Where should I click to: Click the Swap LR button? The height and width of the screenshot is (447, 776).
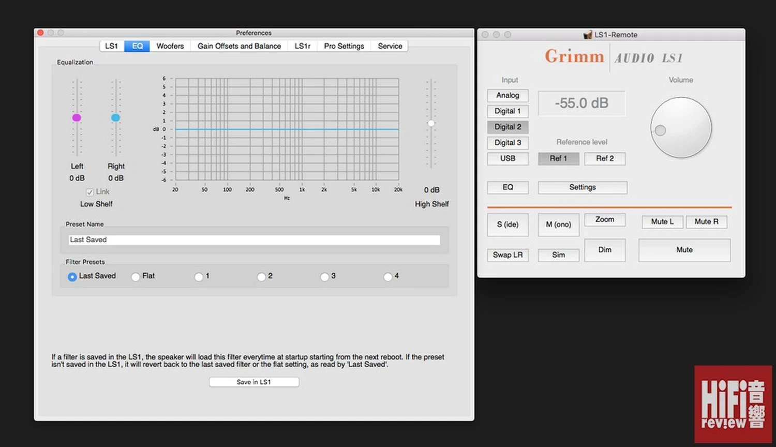[508, 255]
